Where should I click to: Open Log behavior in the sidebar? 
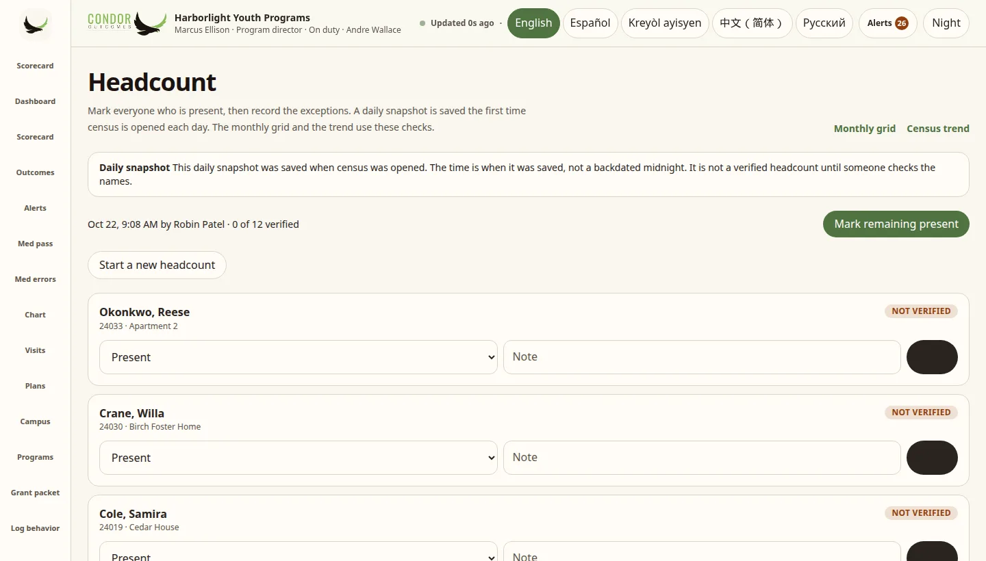pos(35,528)
